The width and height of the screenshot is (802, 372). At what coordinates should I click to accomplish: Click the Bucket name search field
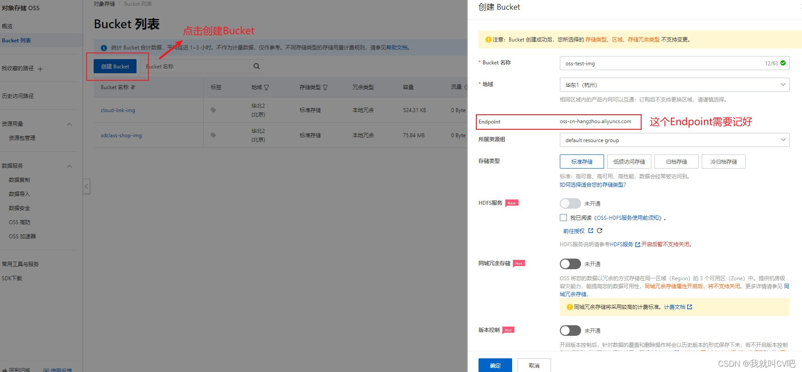point(195,66)
